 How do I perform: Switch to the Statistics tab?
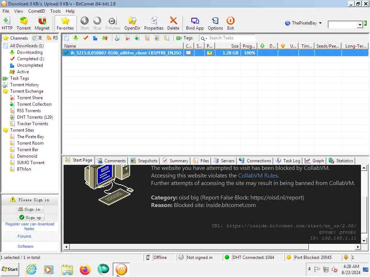[341, 161]
